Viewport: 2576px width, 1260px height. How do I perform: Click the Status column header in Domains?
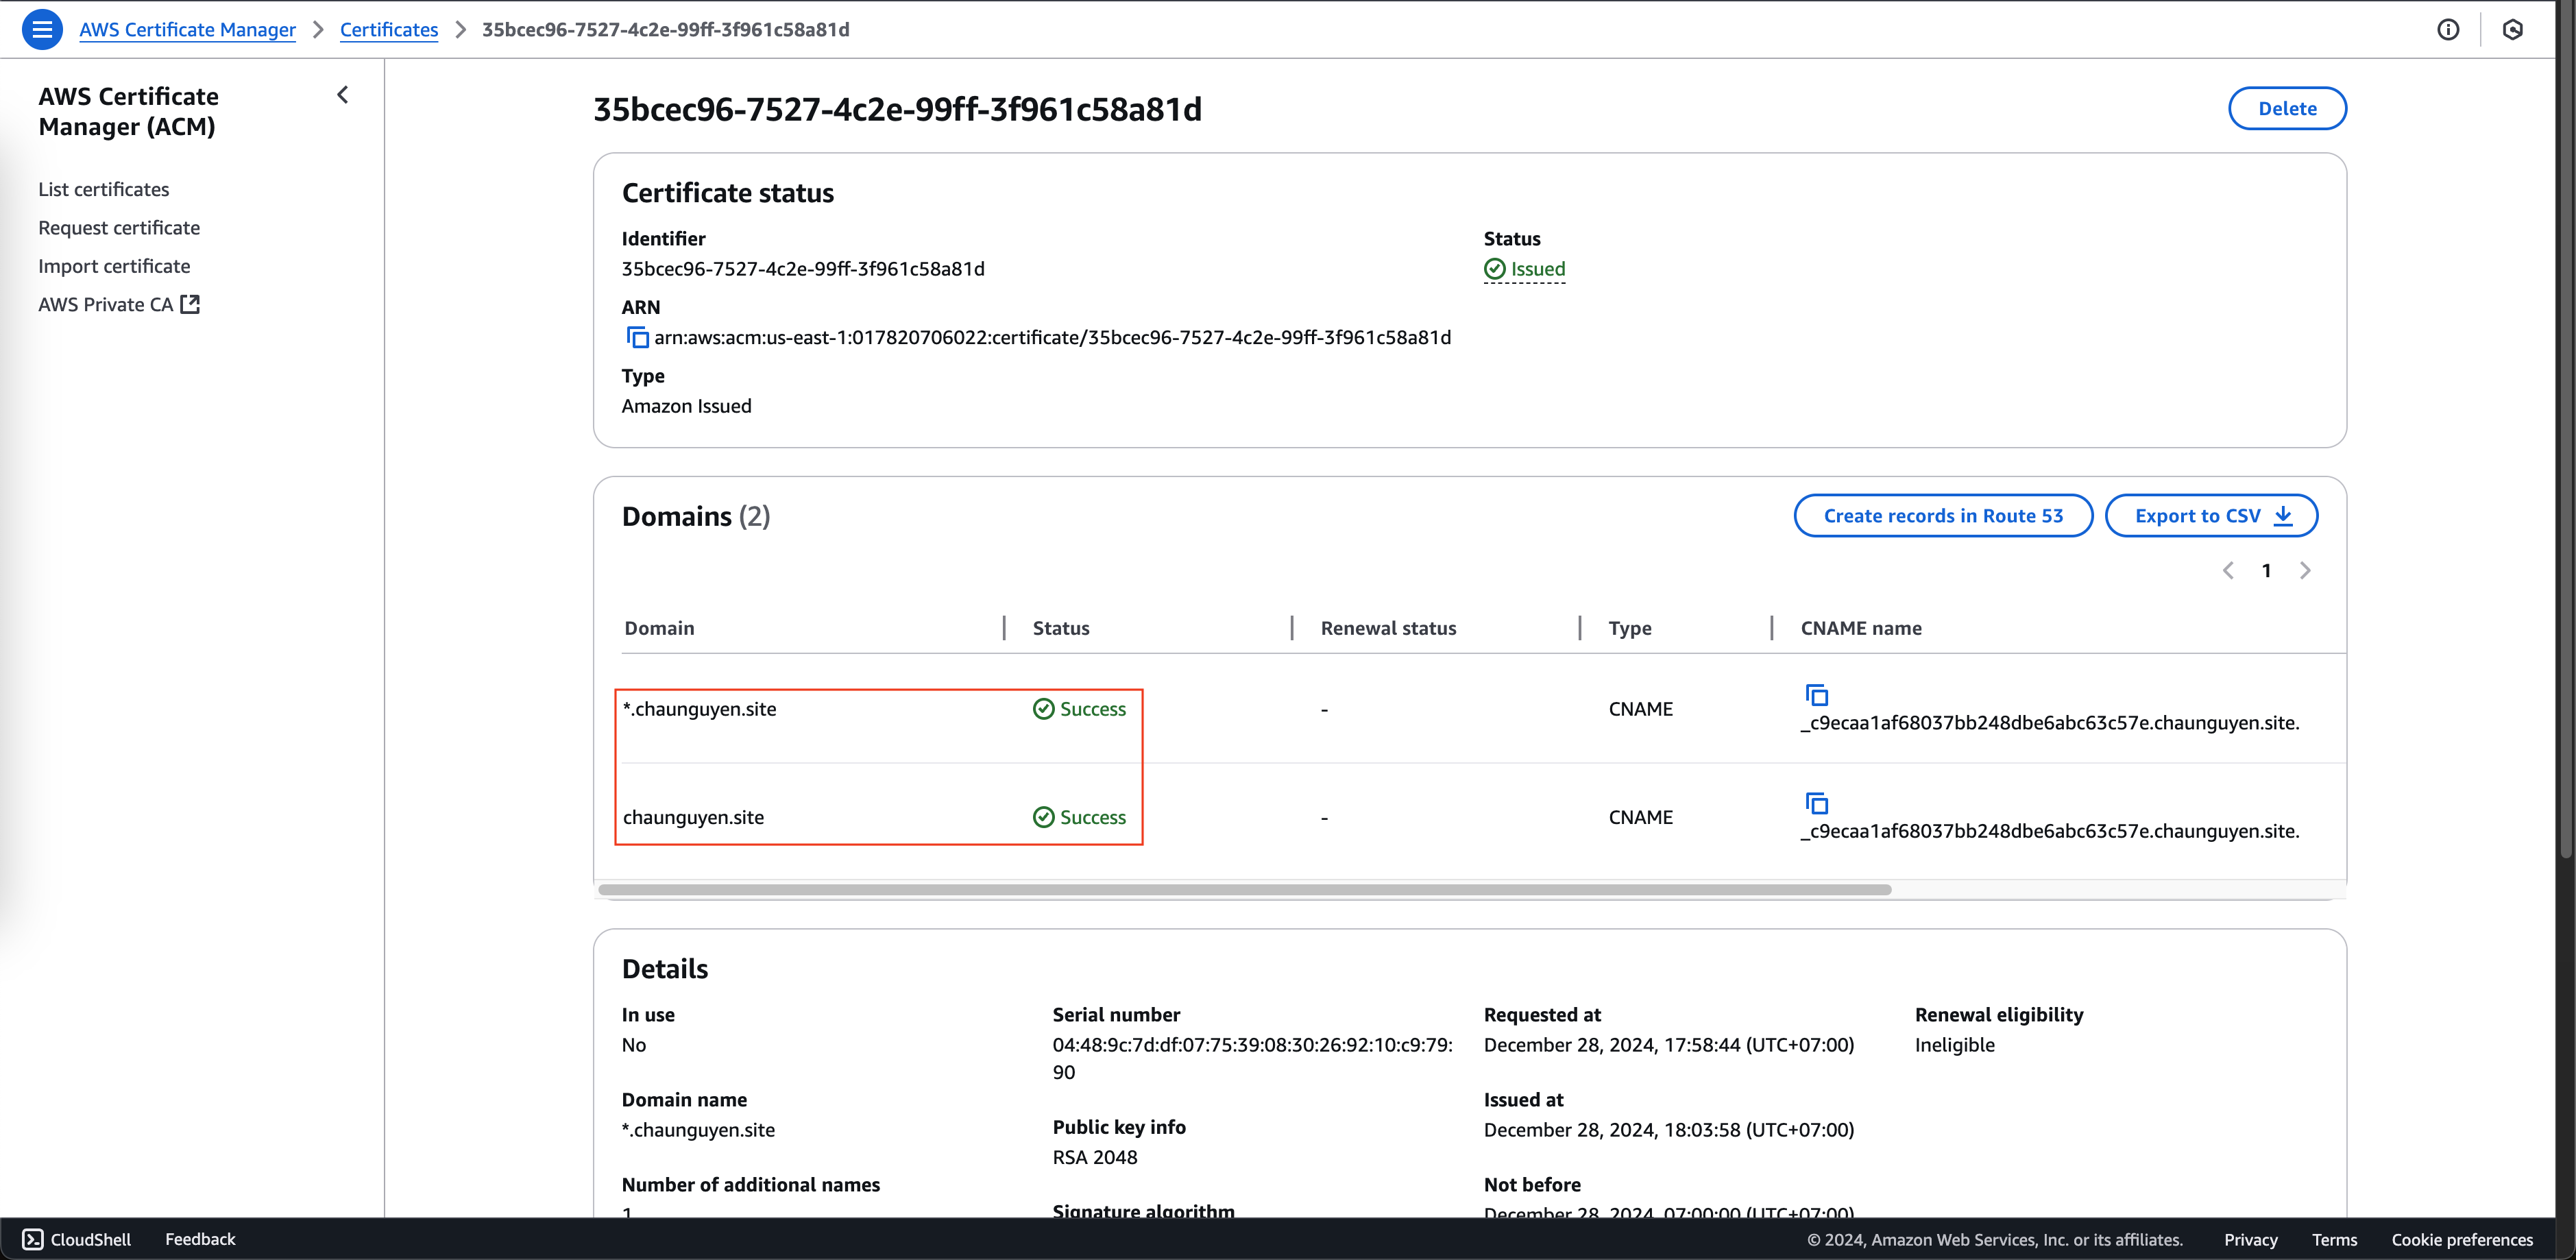click(1061, 628)
